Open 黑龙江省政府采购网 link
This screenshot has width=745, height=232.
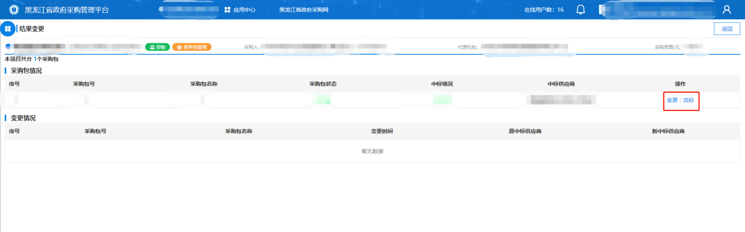click(x=303, y=10)
